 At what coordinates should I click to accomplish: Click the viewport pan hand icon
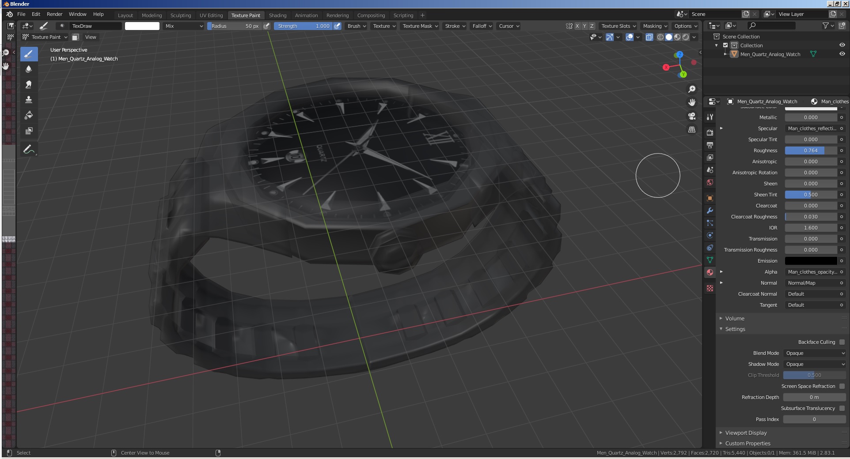tap(692, 102)
